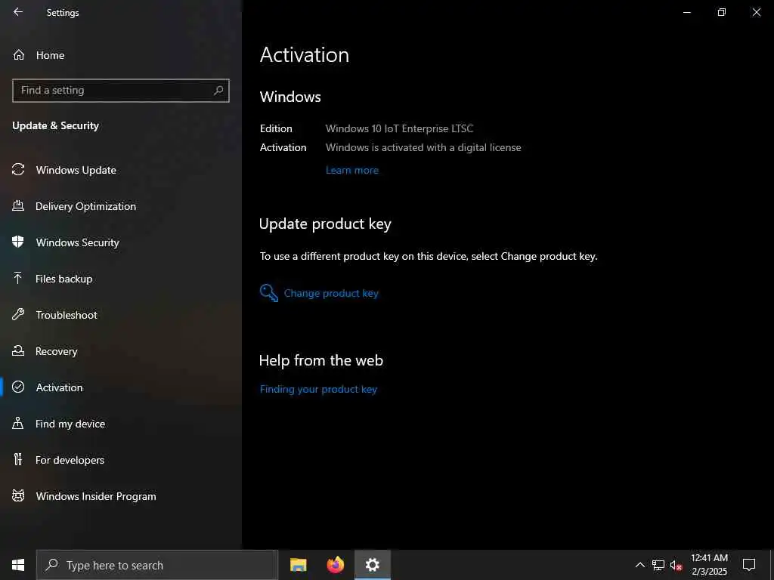774x580 pixels.
Task: Show hidden tray icons chevron
Action: [x=639, y=565]
